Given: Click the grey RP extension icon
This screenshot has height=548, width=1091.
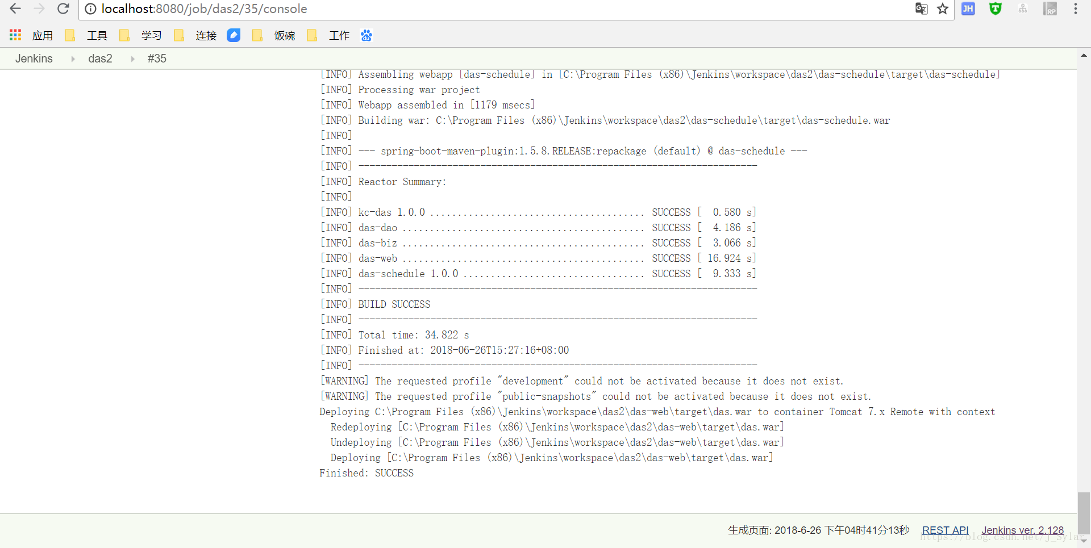Looking at the screenshot, I should click(1050, 9).
